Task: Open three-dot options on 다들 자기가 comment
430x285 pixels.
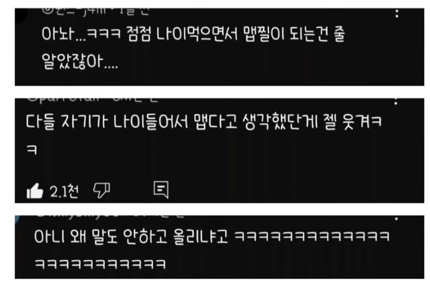Action: click(396, 101)
